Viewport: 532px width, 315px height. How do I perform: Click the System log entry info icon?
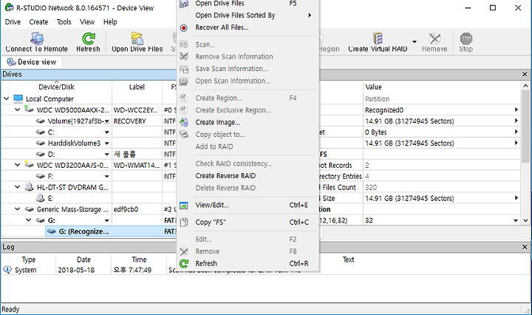pos(7,270)
